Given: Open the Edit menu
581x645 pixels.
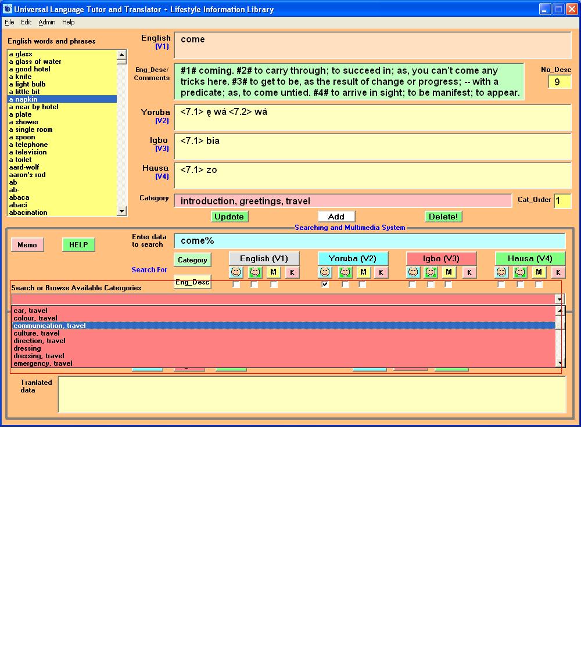Looking at the screenshot, I should [x=26, y=22].
